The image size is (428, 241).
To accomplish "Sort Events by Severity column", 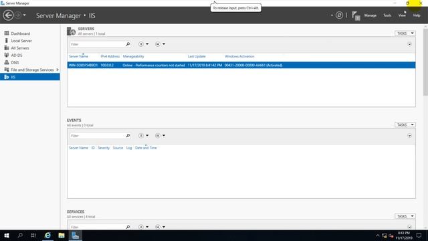I will click(104, 148).
